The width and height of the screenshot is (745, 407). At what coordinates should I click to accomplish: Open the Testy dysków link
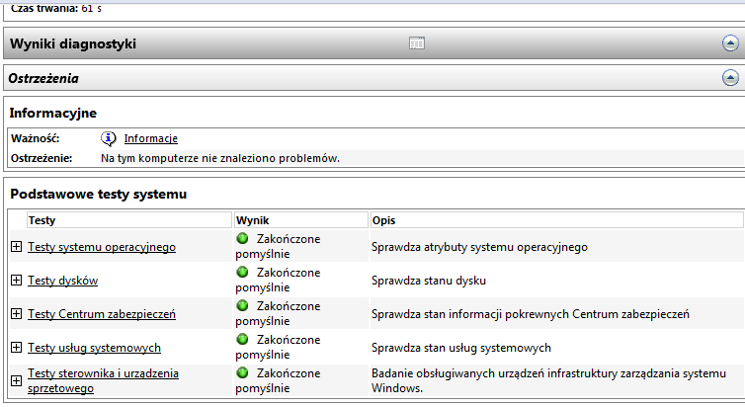(x=62, y=281)
